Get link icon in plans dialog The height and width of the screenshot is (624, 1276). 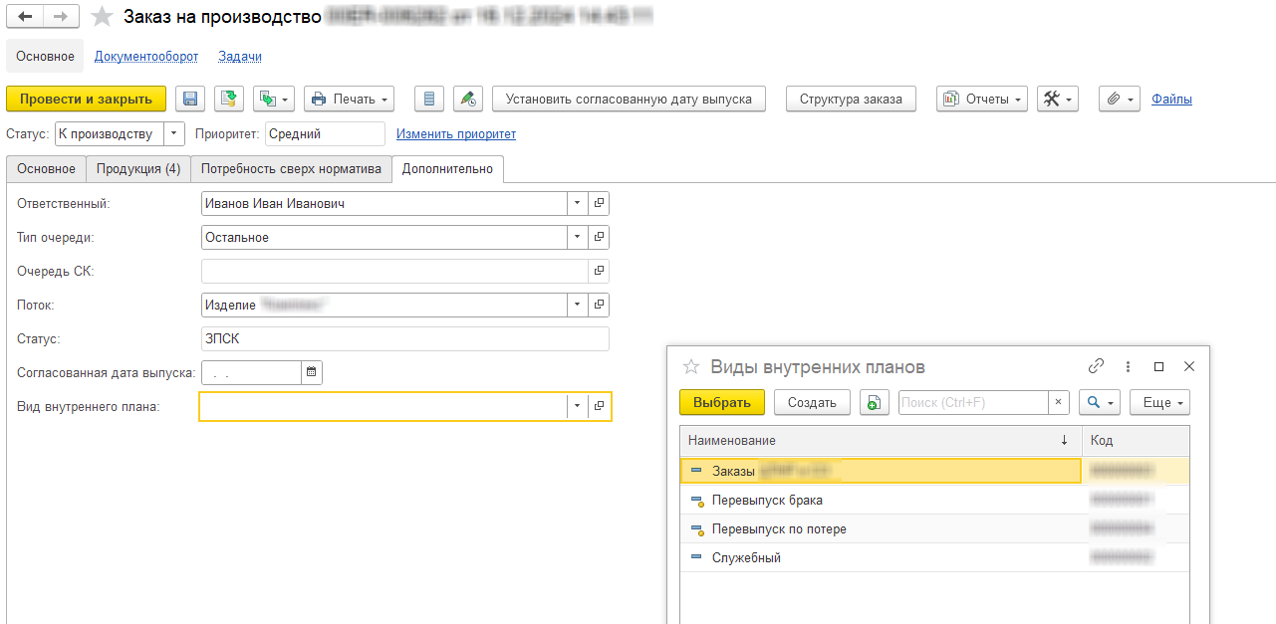(1096, 366)
